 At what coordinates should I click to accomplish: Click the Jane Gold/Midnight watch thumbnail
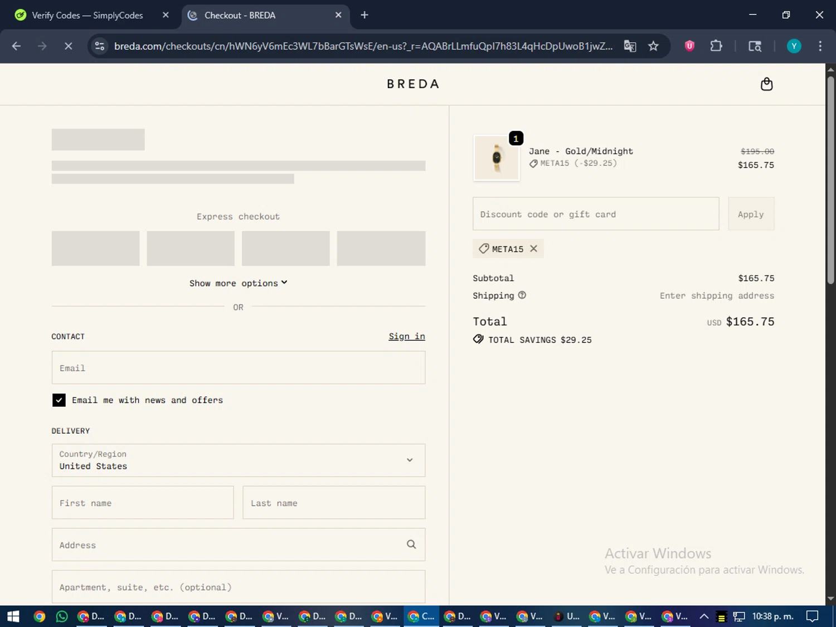pos(497,158)
